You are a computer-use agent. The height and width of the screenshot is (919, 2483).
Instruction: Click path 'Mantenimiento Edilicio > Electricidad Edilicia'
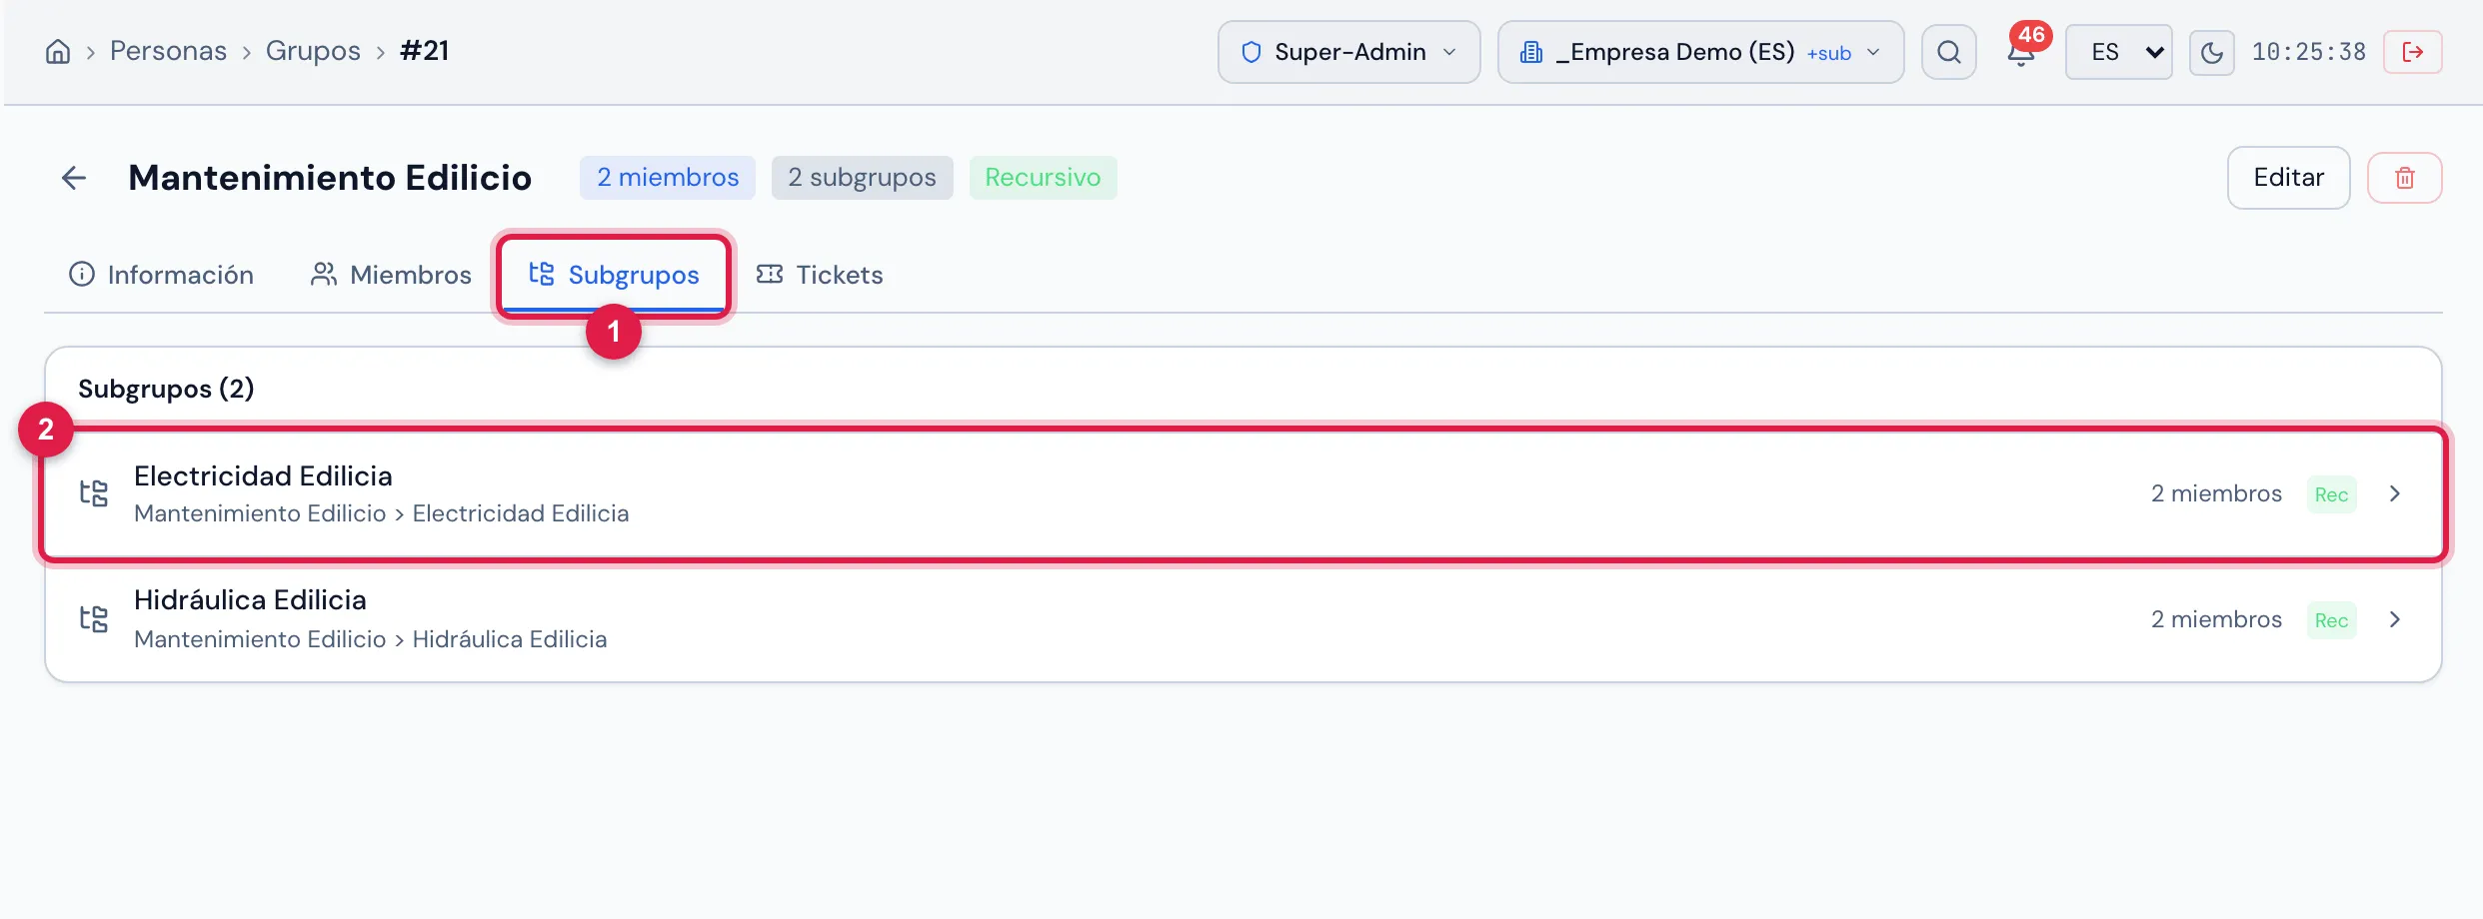(382, 513)
